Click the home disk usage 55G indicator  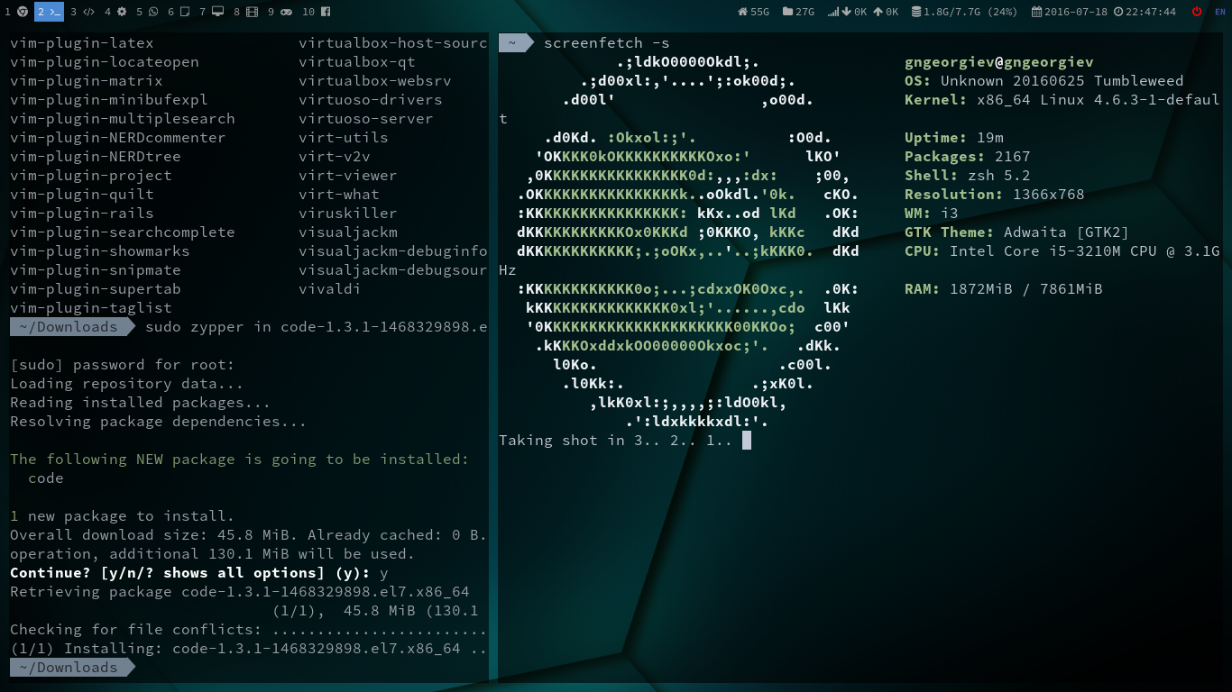pyautogui.click(x=753, y=12)
